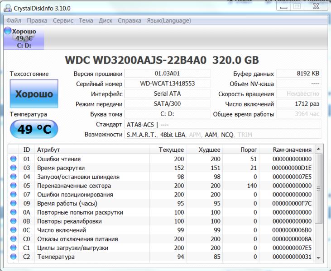Click raw value 000000000031 in Температура row
Screen dimensions: 331x271
point(292,257)
